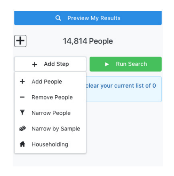Click the house icon for Householding
The image size is (174, 176).
[x=23, y=144]
